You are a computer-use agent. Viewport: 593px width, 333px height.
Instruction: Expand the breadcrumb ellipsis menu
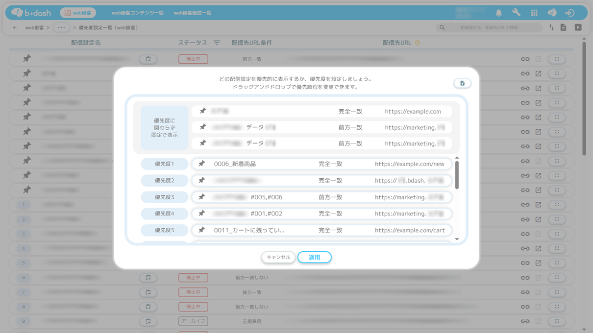pos(61,28)
